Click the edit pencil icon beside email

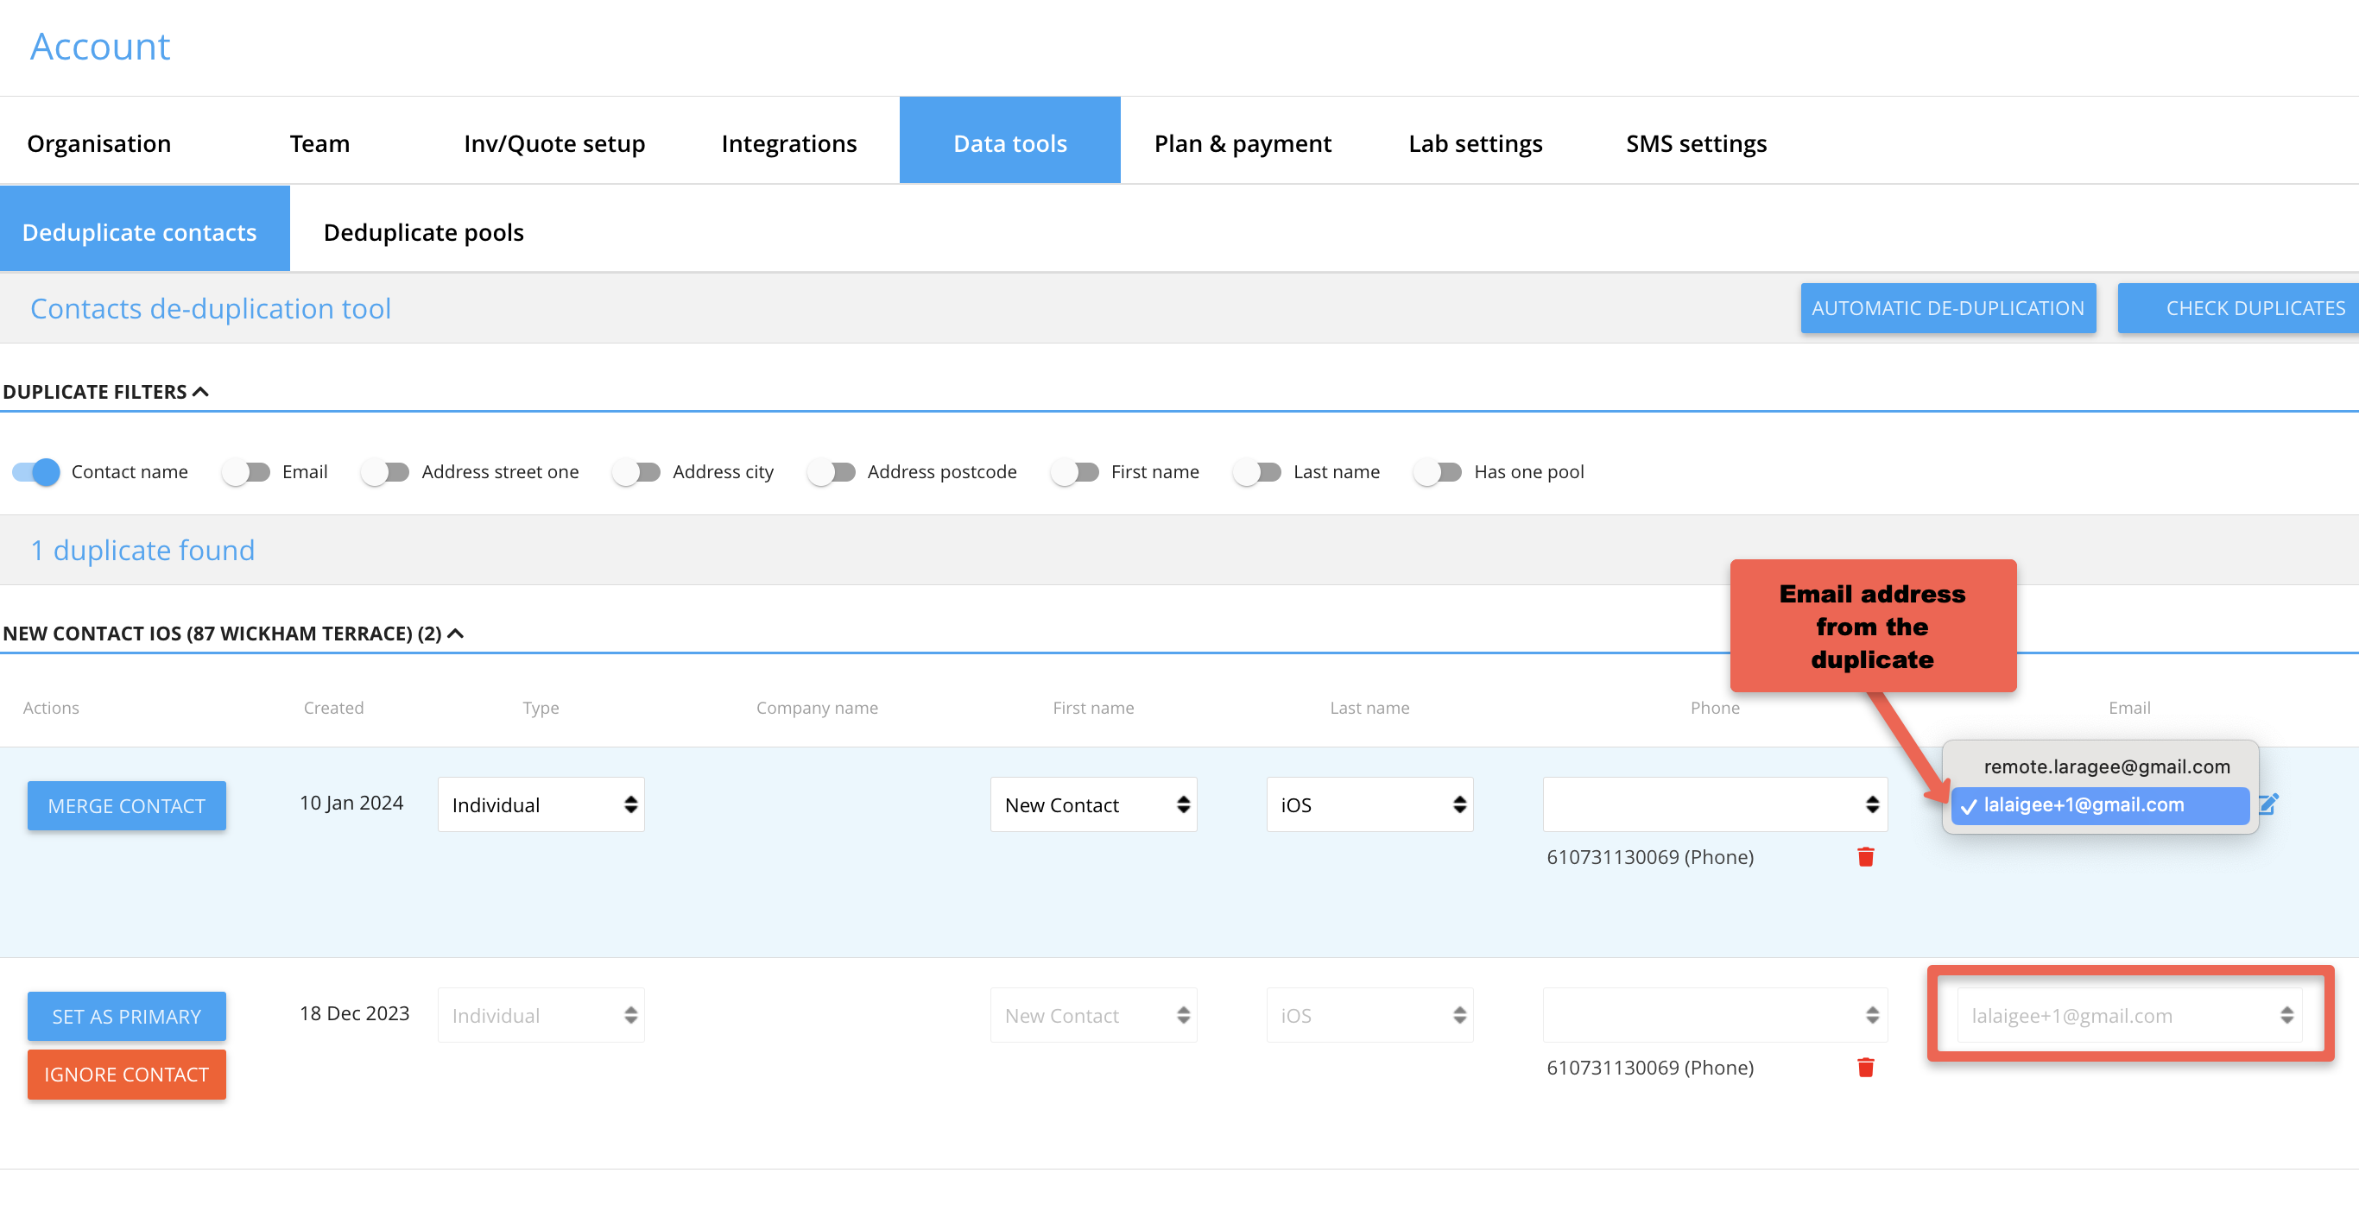2267,804
